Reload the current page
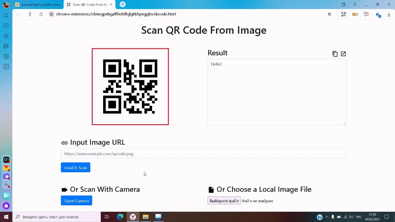 [x=41, y=14]
